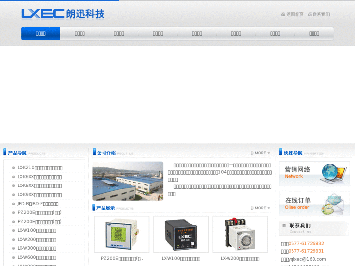Open LX-W600 item in product navigation

tap(37, 257)
